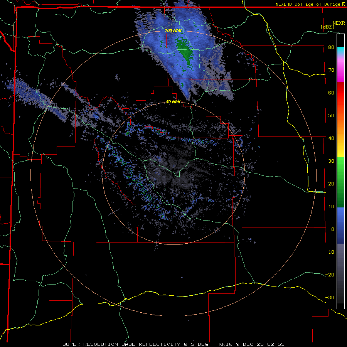Click the NEXR legend label
347x347 pixels.
339,23
